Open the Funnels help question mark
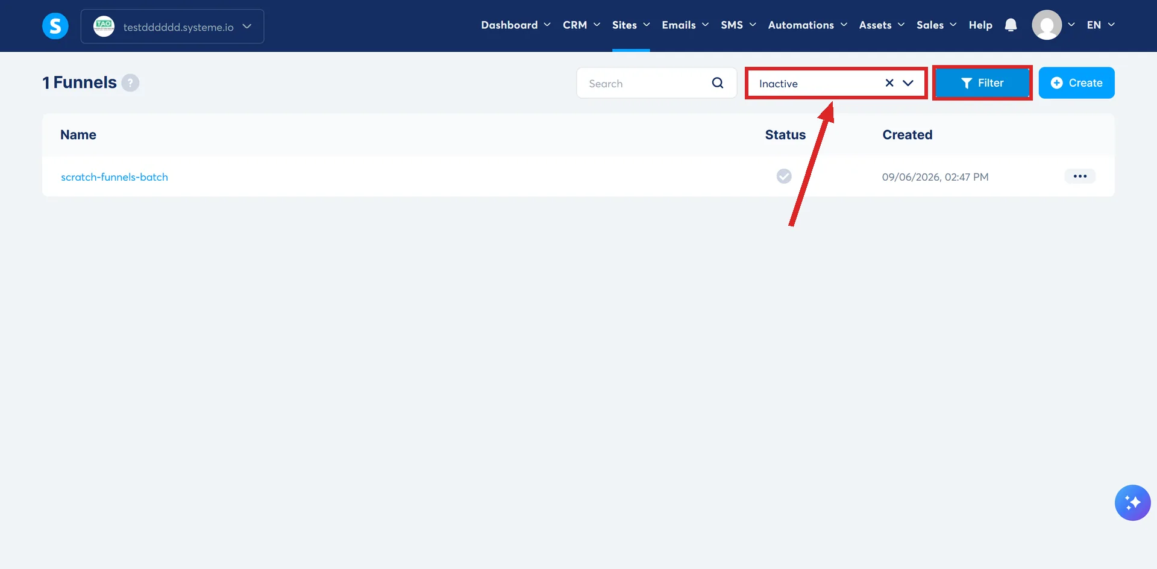1157x569 pixels. 130,82
